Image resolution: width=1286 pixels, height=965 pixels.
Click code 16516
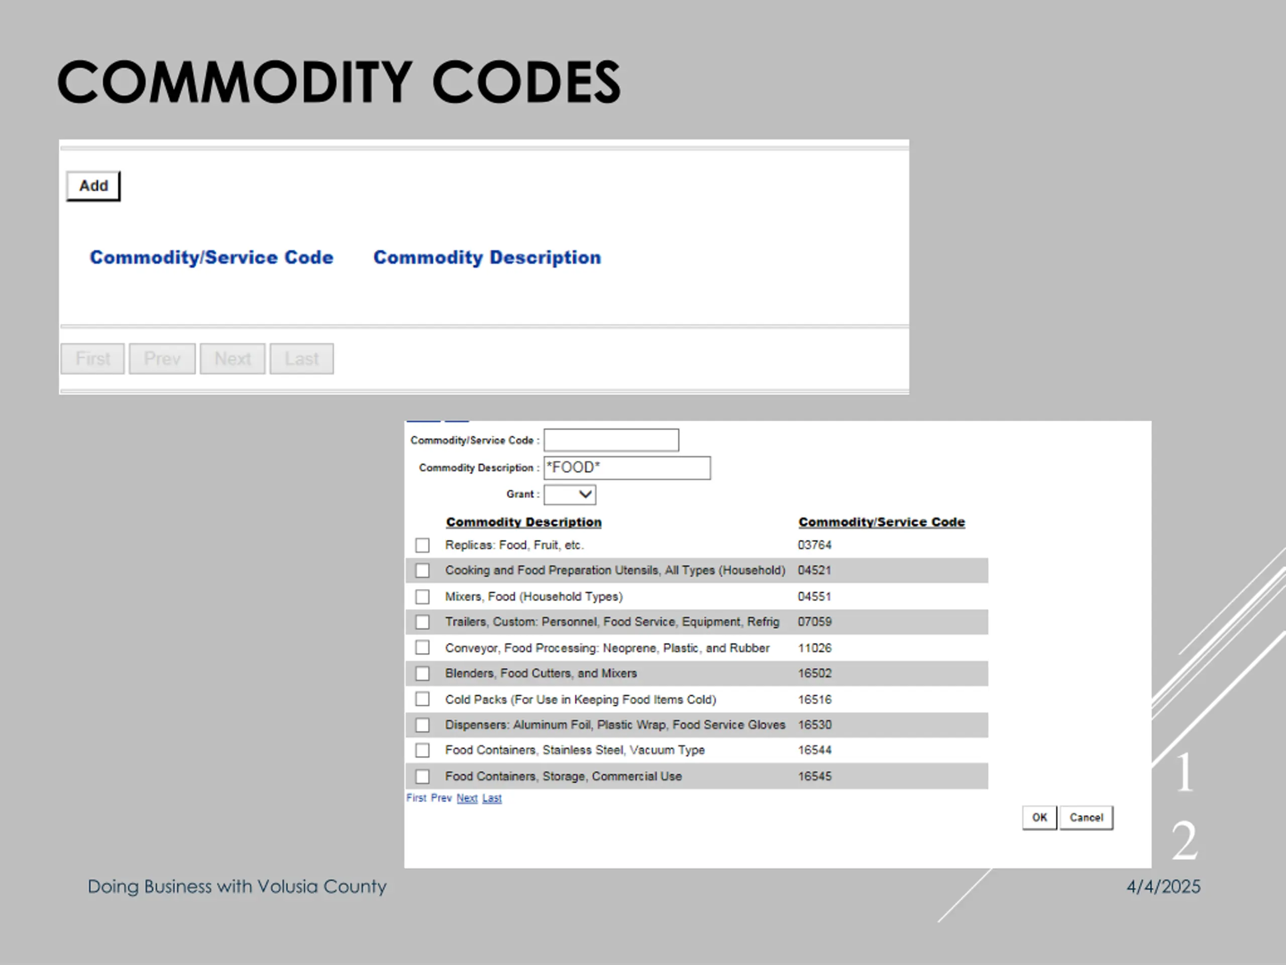click(814, 699)
